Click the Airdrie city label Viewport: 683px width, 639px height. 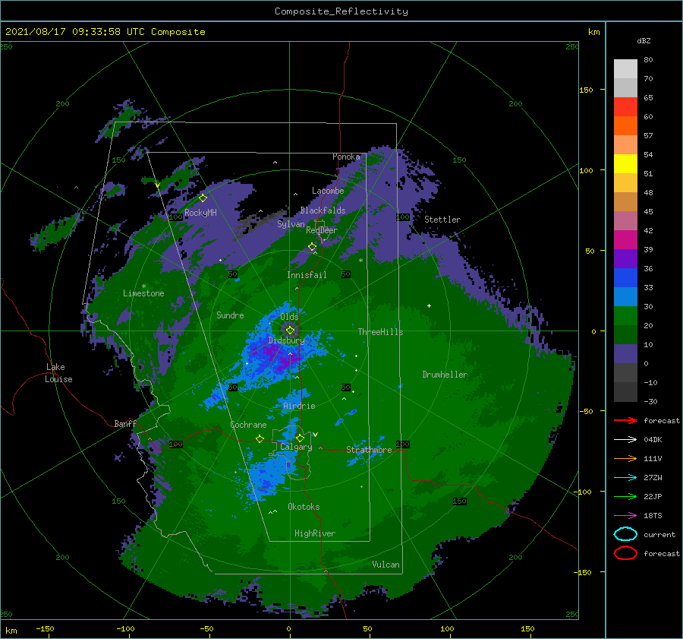point(299,406)
